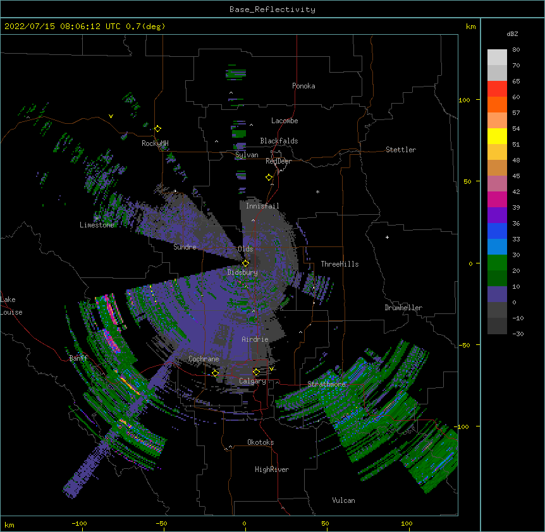Click the Calgary city label
The image size is (545, 532).
[252, 381]
